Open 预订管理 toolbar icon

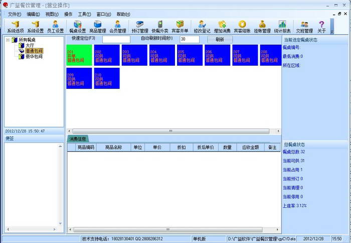(140, 27)
